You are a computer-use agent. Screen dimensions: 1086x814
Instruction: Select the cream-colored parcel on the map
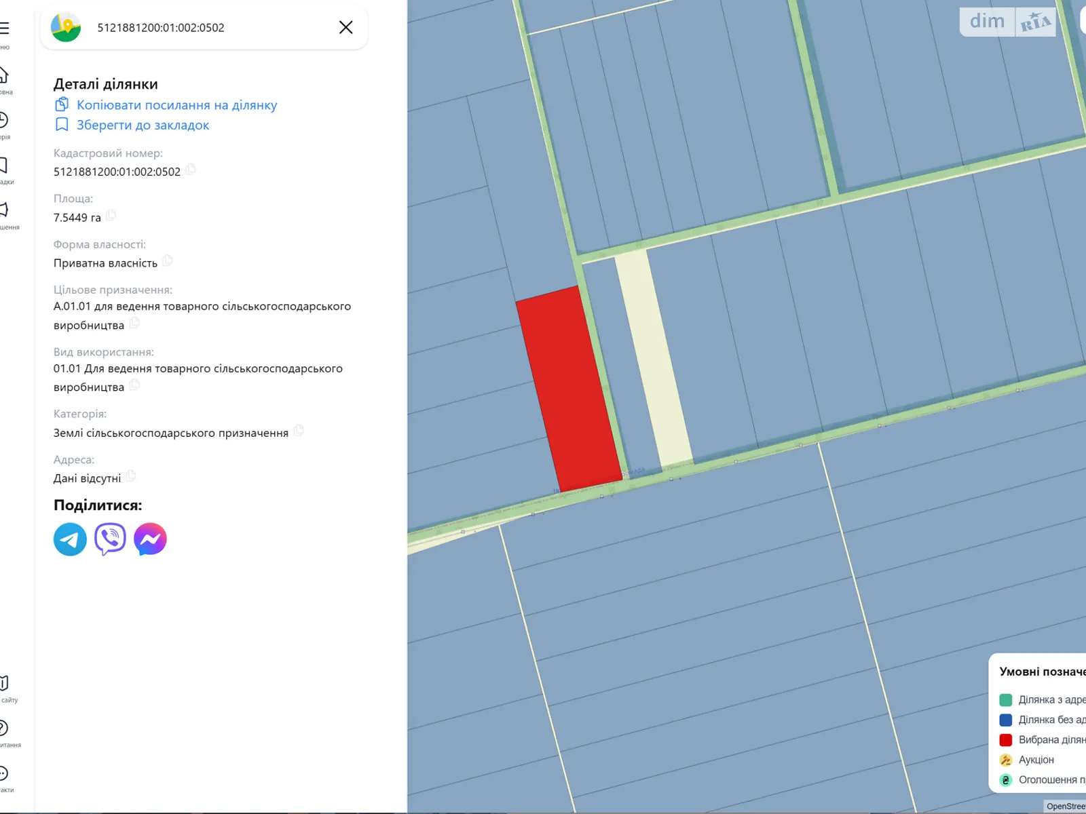point(653,360)
